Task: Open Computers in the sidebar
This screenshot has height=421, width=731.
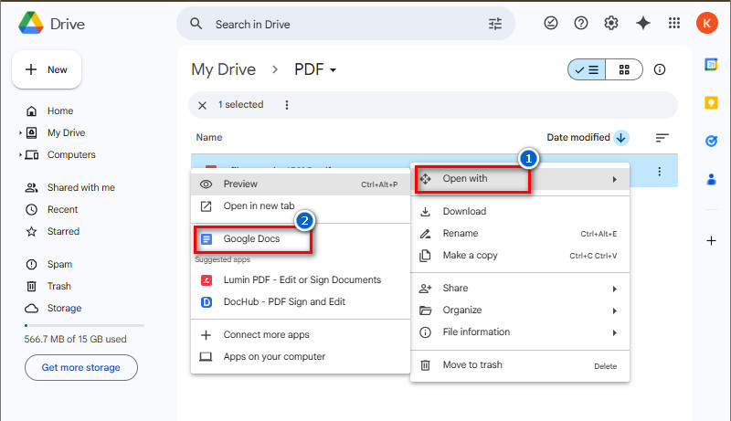Action: (71, 154)
